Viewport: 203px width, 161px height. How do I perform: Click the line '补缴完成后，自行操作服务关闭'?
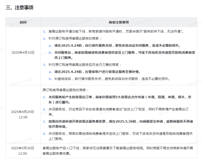(x=78, y=79)
